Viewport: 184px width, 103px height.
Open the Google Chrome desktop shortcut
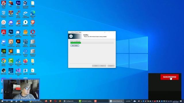tap(3, 61)
